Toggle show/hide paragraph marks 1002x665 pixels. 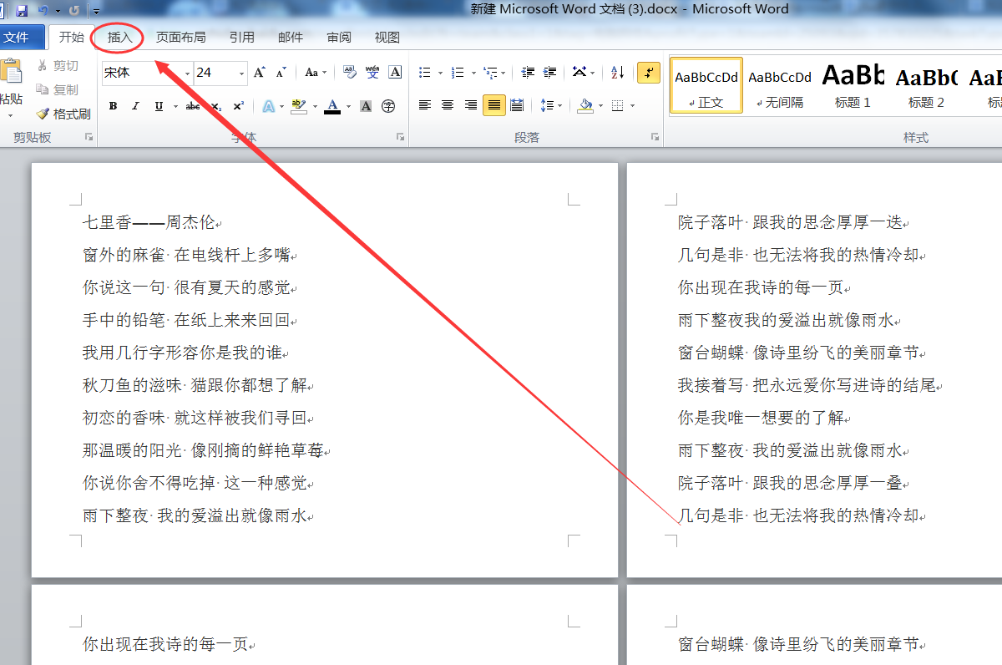coord(649,73)
